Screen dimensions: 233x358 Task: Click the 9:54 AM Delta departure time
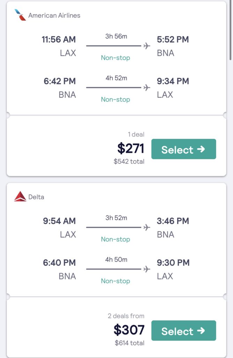tap(59, 221)
